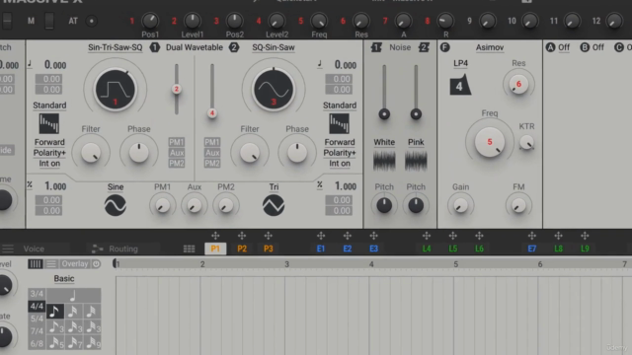Toggle noise source 1 badge
Image resolution: width=632 pixels, height=355 pixels.
point(376,47)
